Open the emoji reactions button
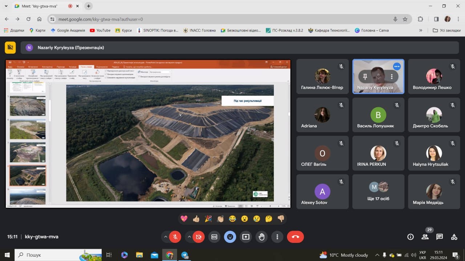Viewport: 465px width, 261px height. tap(230, 237)
